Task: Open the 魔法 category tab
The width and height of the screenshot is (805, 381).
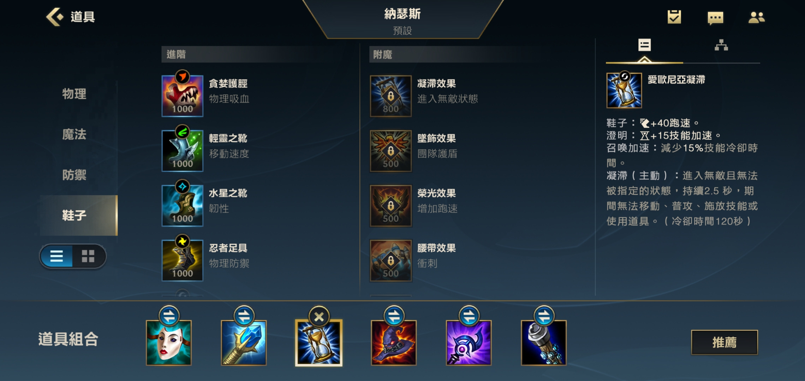Action: pos(74,134)
